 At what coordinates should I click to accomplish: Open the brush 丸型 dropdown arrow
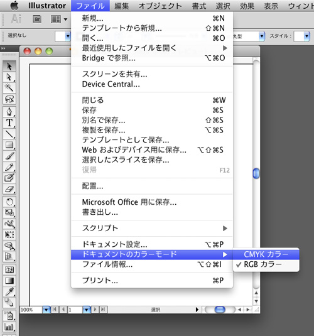[261, 36]
